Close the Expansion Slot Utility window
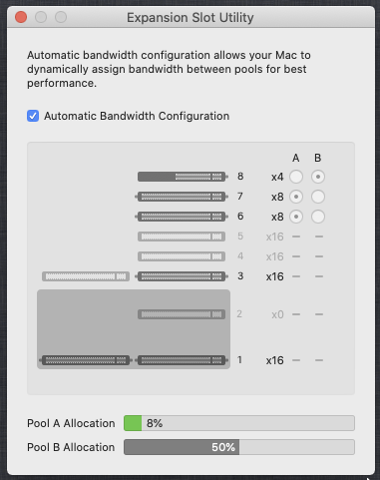Image resolution: width=380 pixels, height=480 pixels. click(x=21, y=17)
